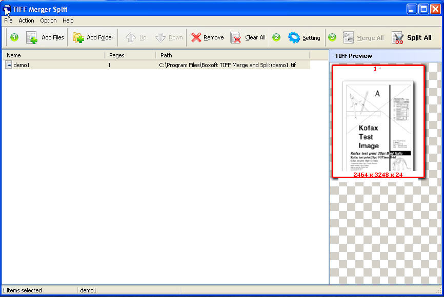This screenshot has width=444, height=297.
Task: Sort the list by Name column header
Action: coord(53,55)
